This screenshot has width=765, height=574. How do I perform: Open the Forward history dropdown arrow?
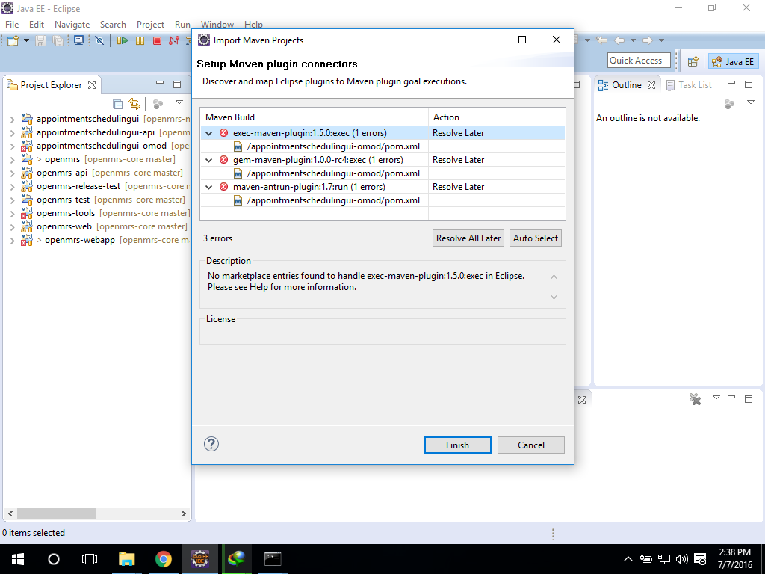pyautogui.click(x=662, y=40)
